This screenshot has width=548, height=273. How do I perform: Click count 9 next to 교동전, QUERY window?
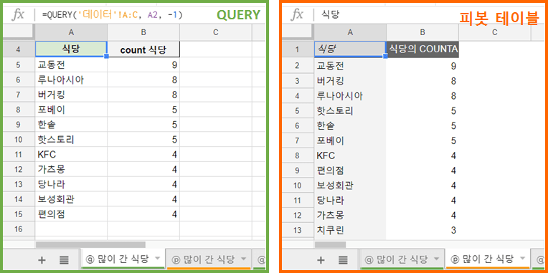click(143, 65)
